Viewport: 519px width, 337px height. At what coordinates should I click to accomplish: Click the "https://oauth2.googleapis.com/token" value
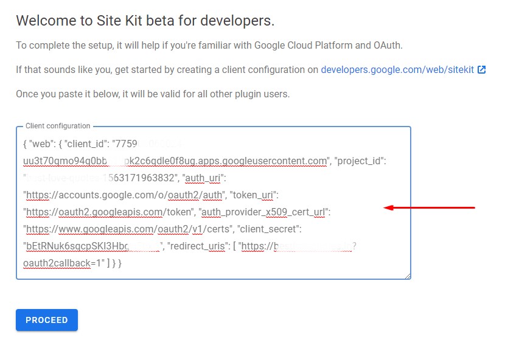click(110, 212)
